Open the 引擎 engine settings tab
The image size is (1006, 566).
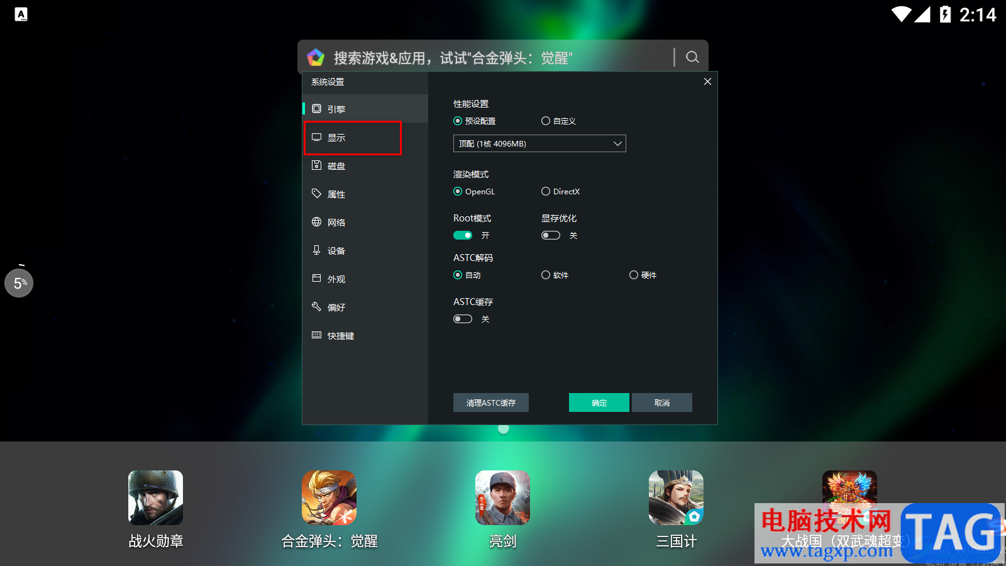[365, 109]
